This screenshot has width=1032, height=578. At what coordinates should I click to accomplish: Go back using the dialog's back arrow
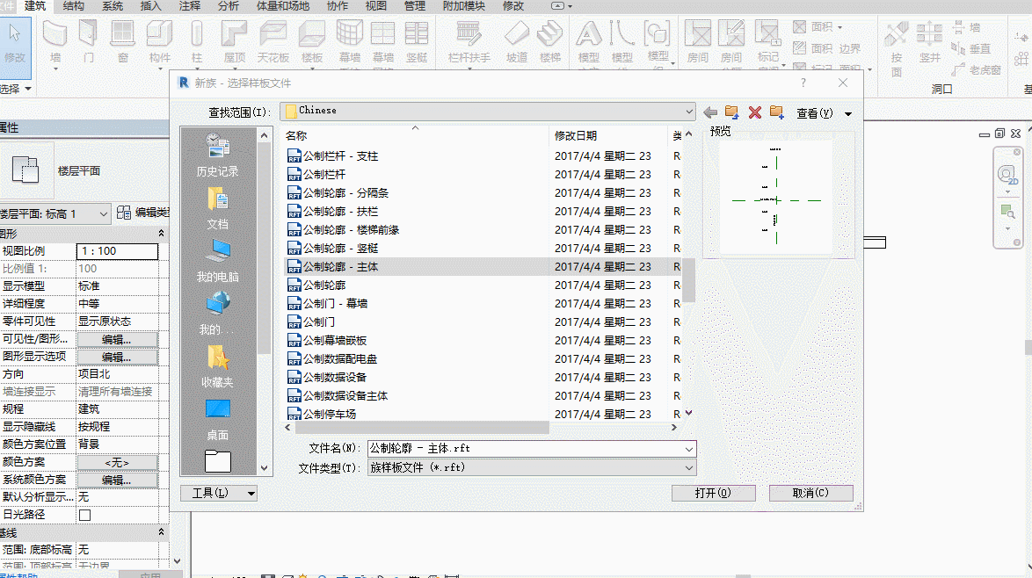(710, 112)
